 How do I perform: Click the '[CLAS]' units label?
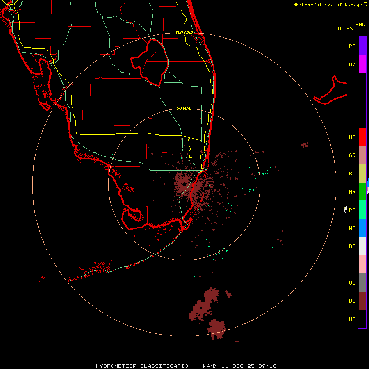tap(346, 28)
